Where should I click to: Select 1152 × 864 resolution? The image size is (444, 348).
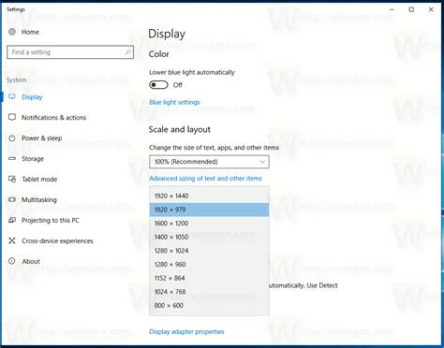[x=209, y=278]
